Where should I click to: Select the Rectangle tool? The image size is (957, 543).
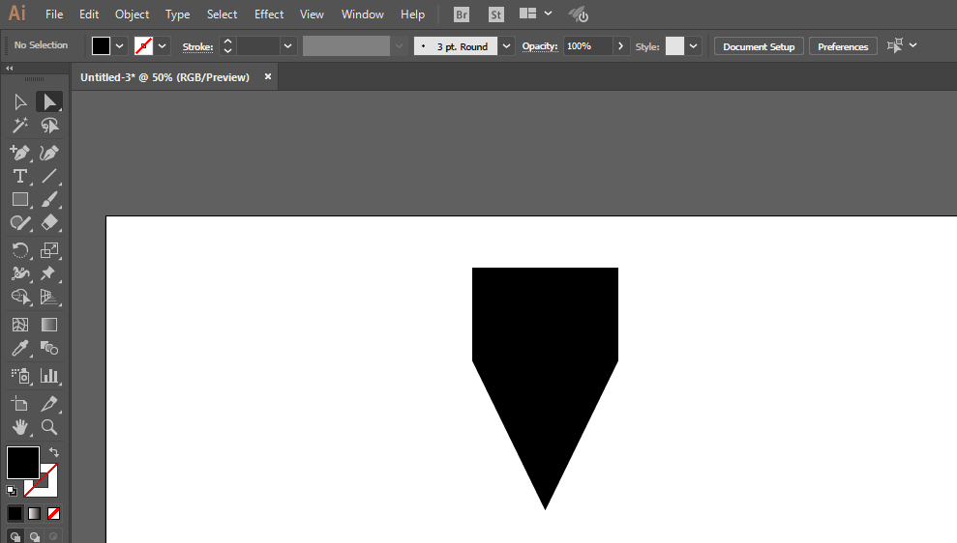(x=20, y=199)
